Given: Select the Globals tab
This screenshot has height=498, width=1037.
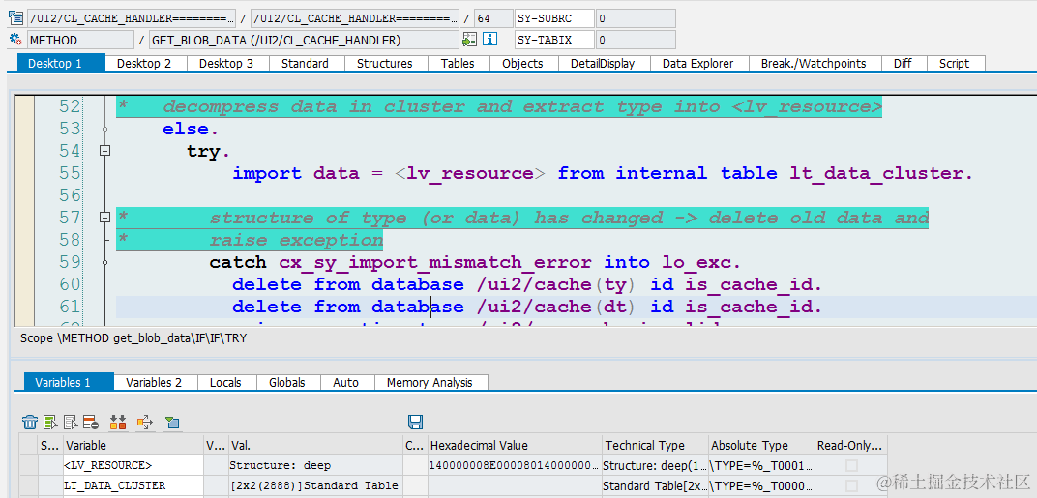Looking at the screenshot, I should (289, 382).
